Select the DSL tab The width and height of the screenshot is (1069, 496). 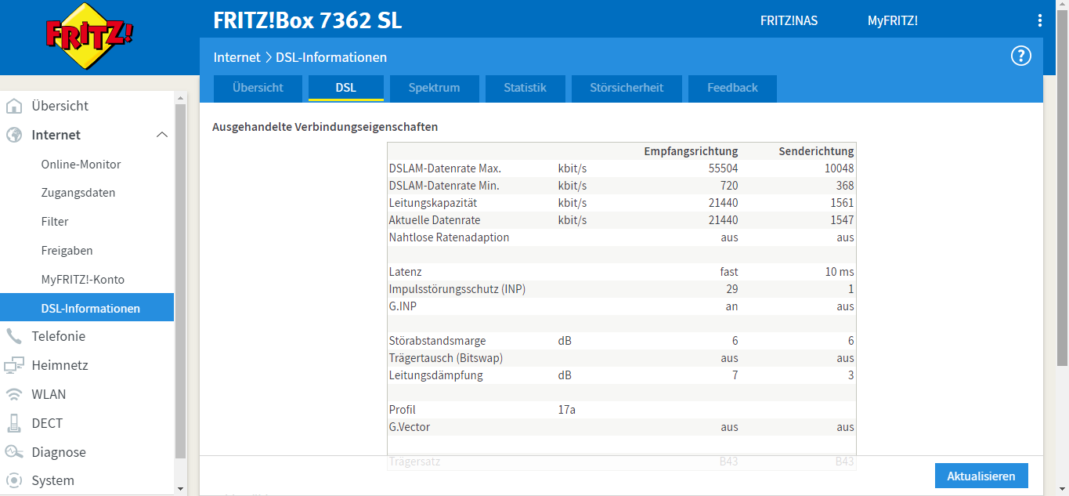(346, 88)
